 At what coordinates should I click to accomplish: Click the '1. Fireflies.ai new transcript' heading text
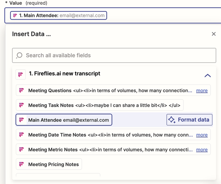(64, 74)
